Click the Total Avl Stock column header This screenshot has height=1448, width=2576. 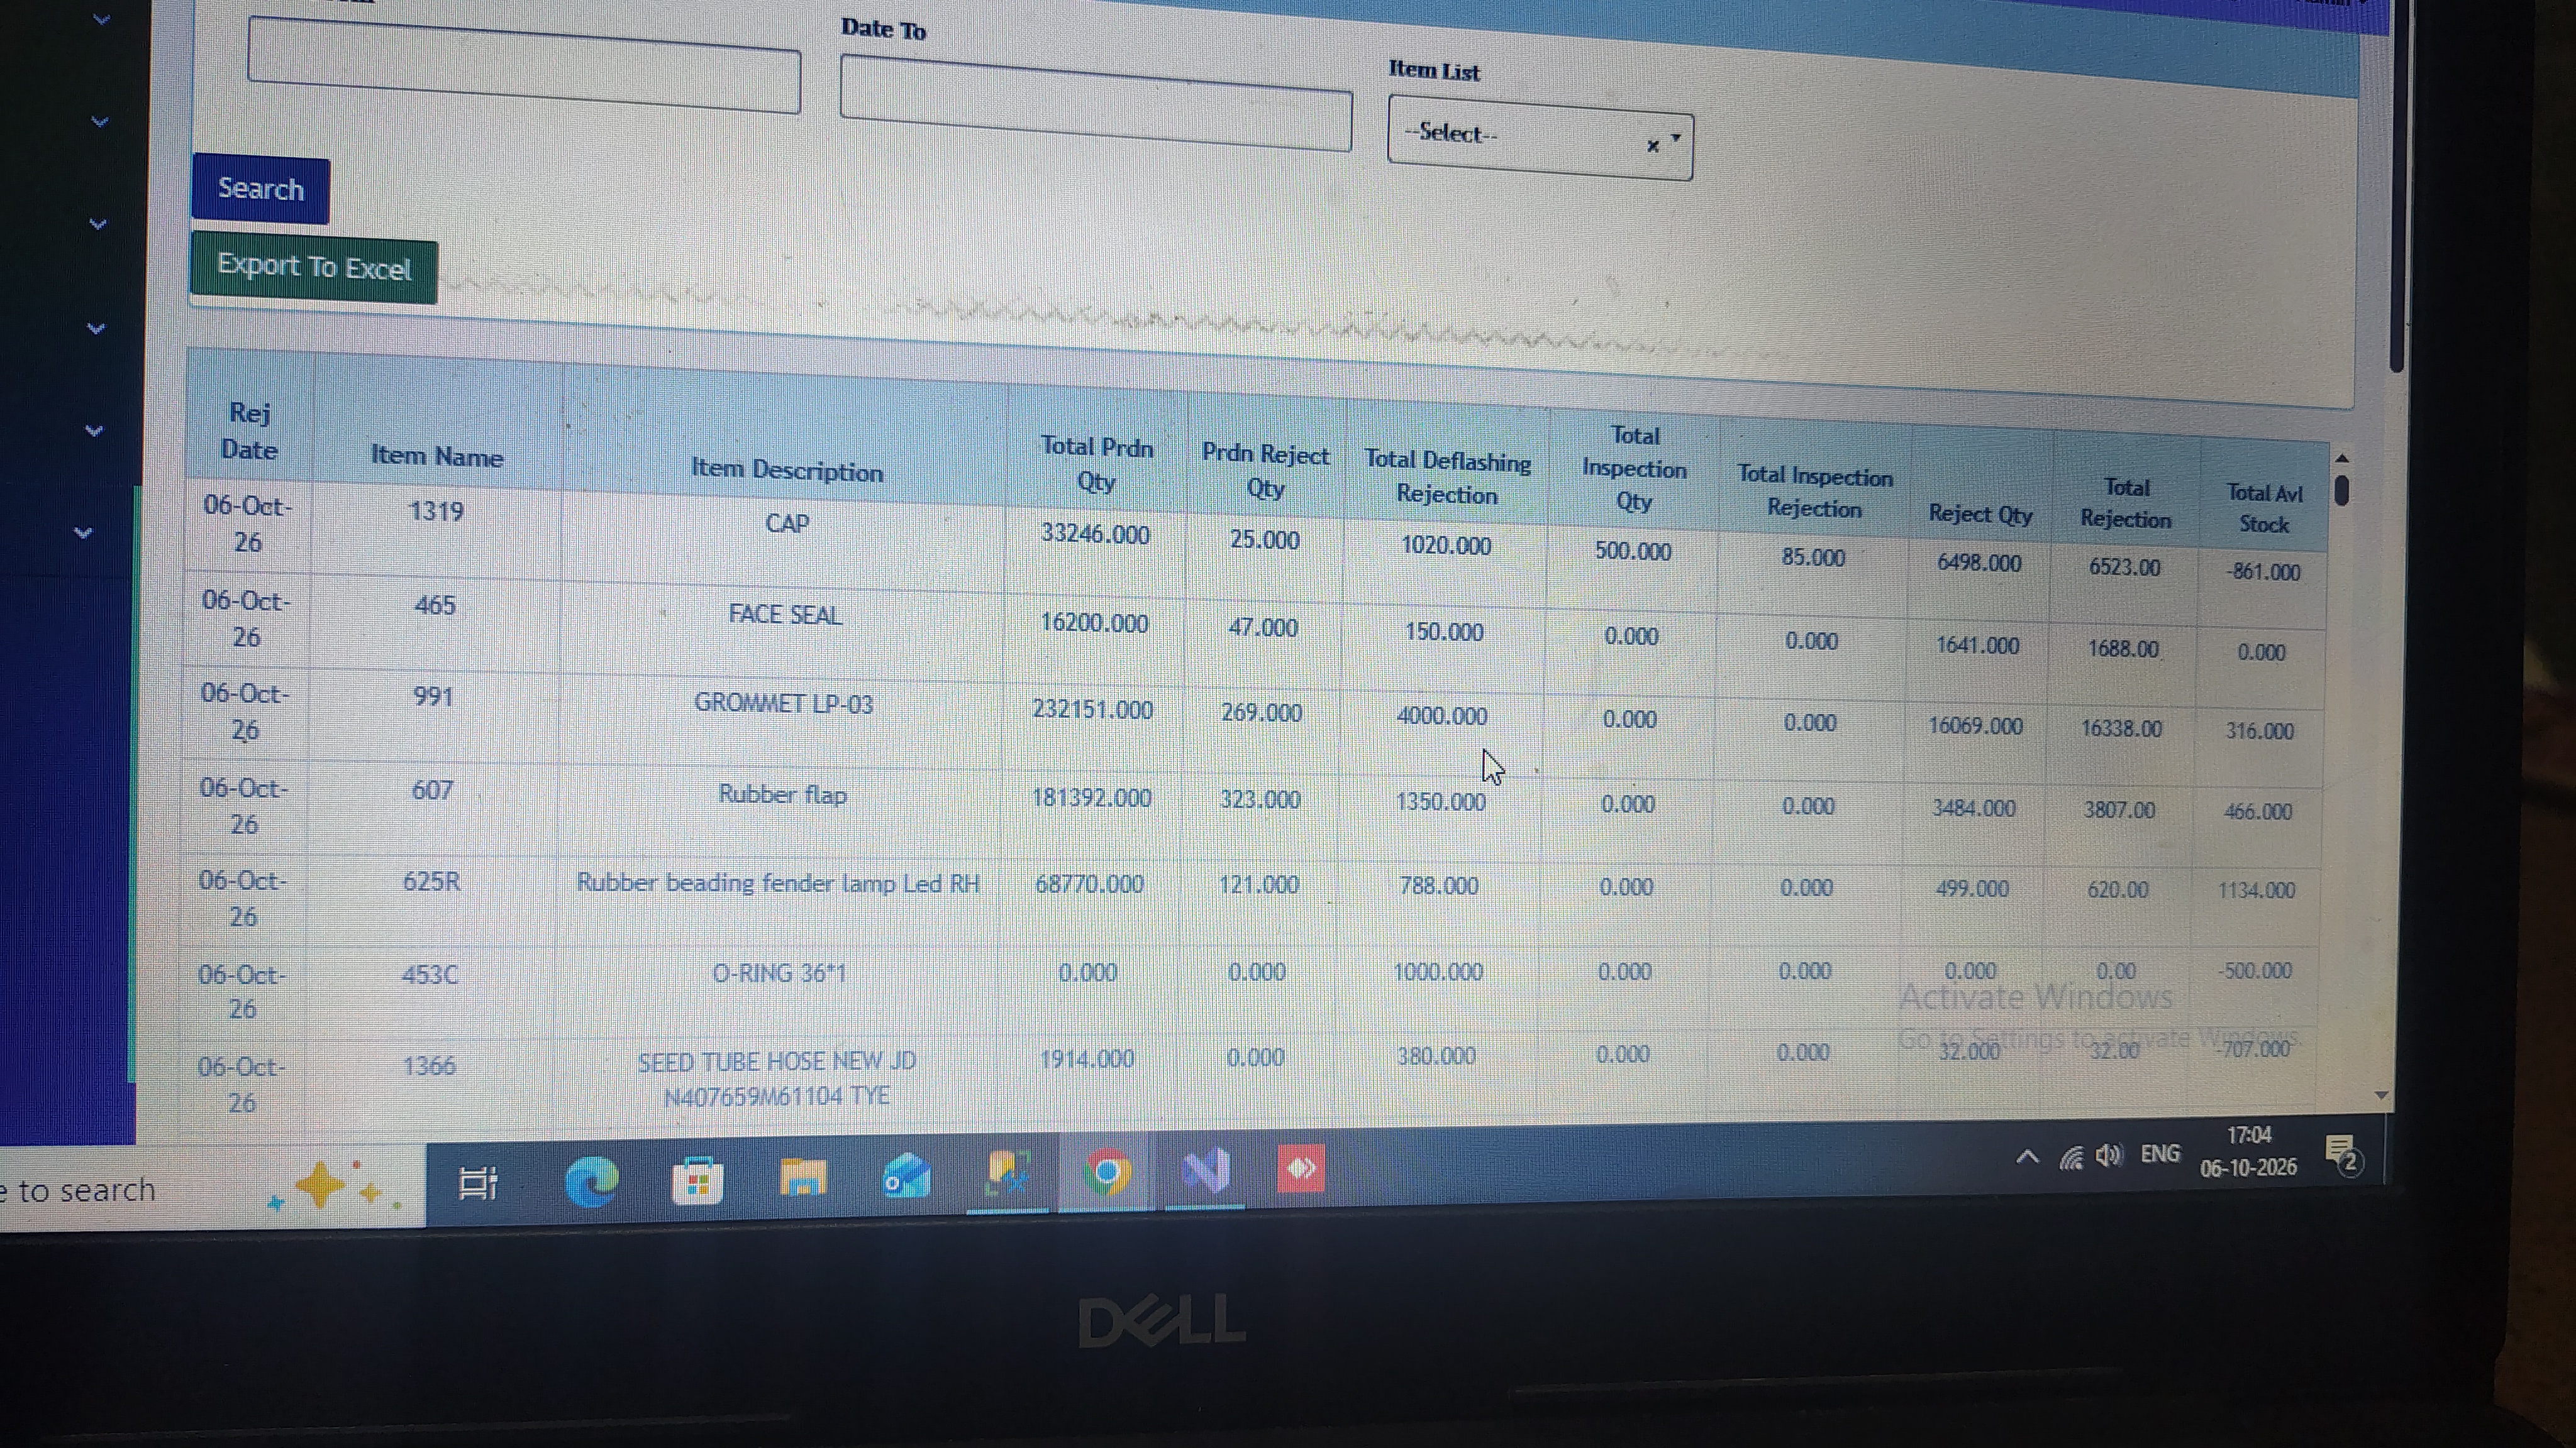pos(2264,508)
